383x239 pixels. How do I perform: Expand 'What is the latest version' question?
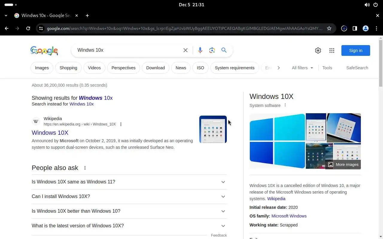[129, 226]
